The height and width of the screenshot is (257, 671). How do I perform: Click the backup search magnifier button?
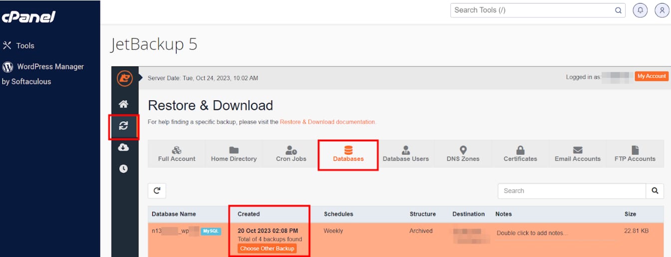click(655, 191)
